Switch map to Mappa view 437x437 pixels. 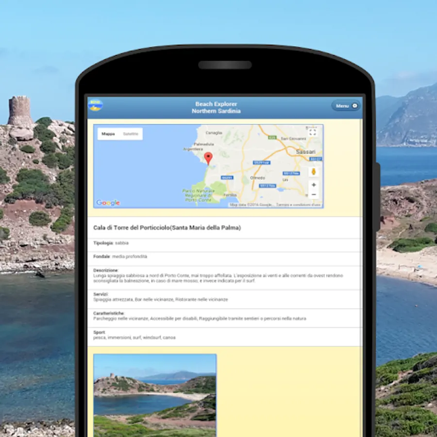coord(108,134)
